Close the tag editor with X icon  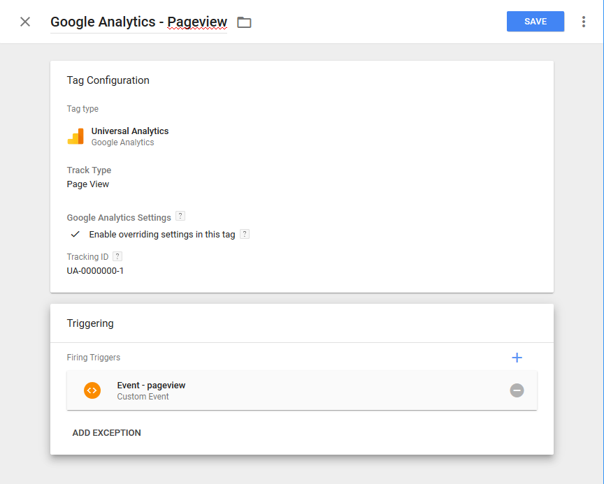pyautogui.click(x=25, y=22)
